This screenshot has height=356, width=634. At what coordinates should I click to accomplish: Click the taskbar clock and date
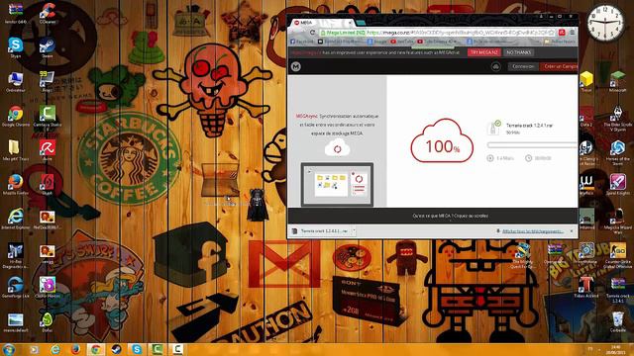(616, 349)
